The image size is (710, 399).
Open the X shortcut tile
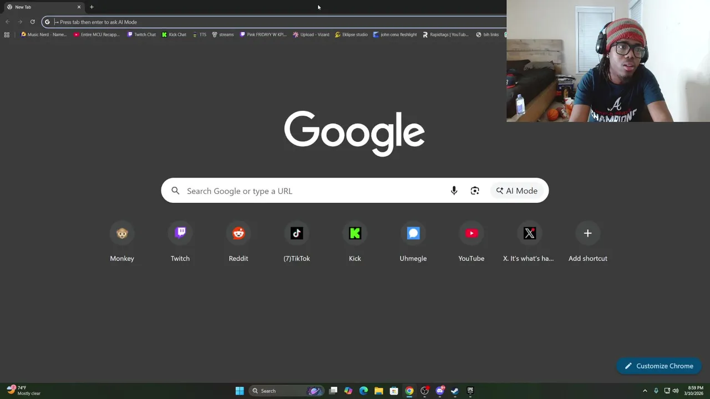[530, 243]
